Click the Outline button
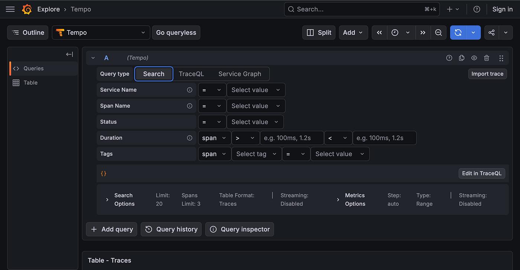The image size is (520, 270). tap(28, 33)
